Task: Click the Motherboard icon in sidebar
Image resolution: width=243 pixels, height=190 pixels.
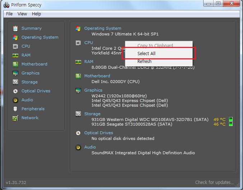Action: click(15, 64)
